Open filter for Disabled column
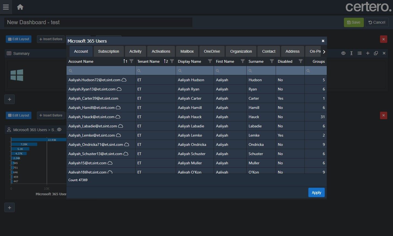Image resolution: width=393 pixels, height=236 pixels. 300,61
